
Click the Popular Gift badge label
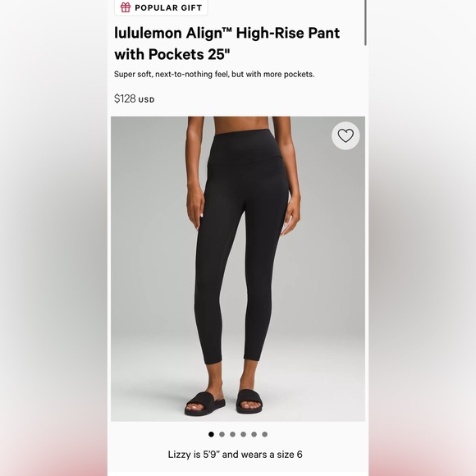(168, 8)
